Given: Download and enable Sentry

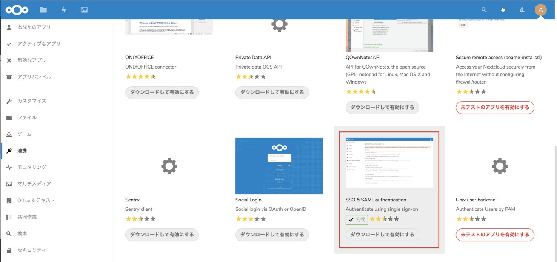Looking at the screenshot, I should [x=162, y=235].
